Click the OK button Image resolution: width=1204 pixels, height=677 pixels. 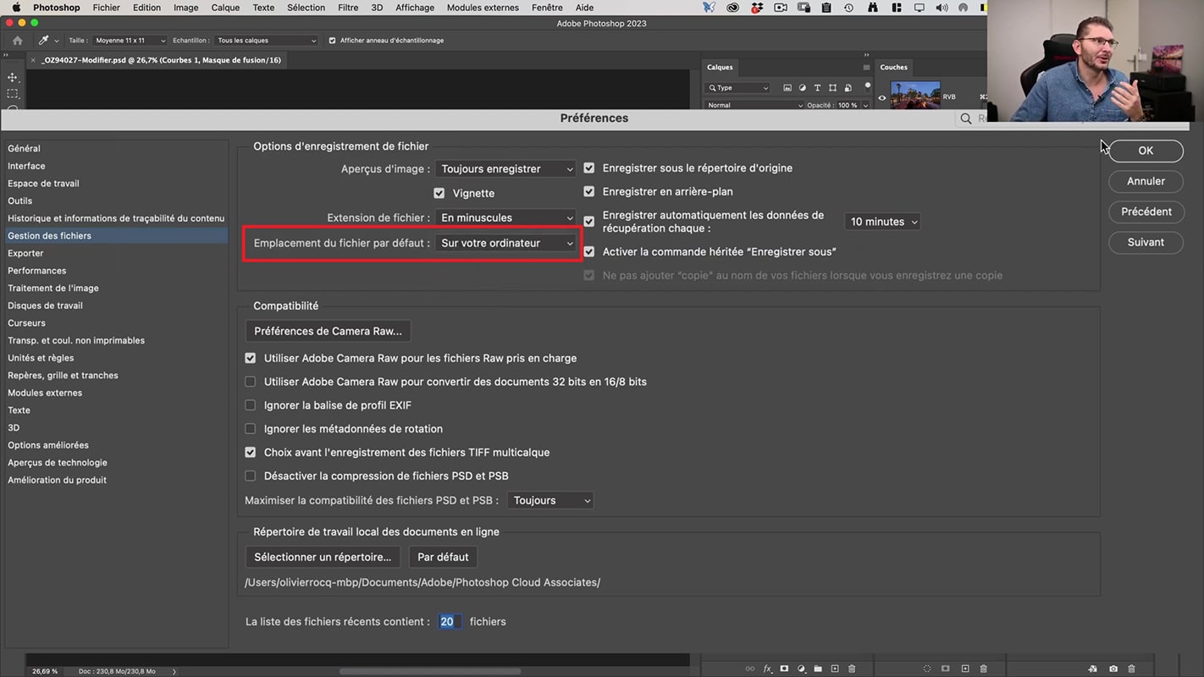coord(1146,151)
